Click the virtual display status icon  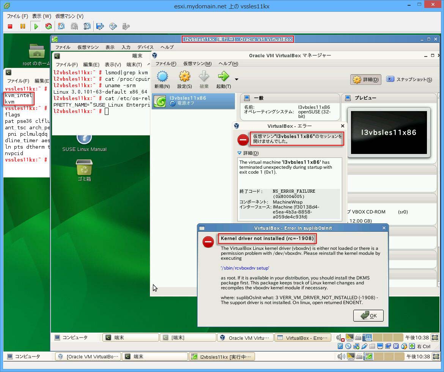coord(380,346)
